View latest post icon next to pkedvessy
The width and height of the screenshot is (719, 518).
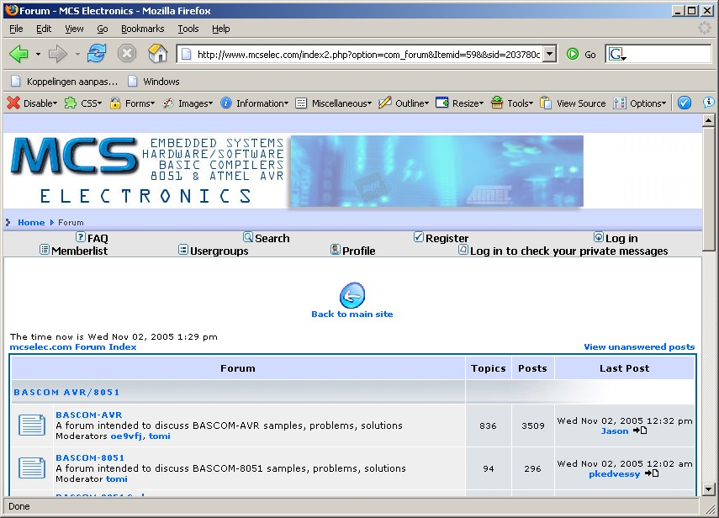652,473
